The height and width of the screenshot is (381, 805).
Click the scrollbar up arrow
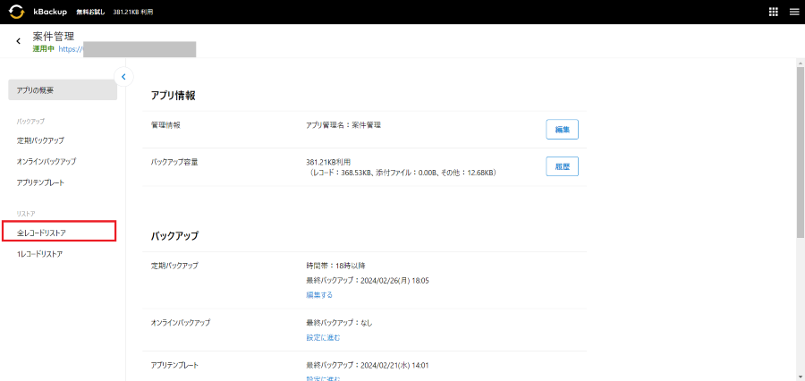[800, 63]
